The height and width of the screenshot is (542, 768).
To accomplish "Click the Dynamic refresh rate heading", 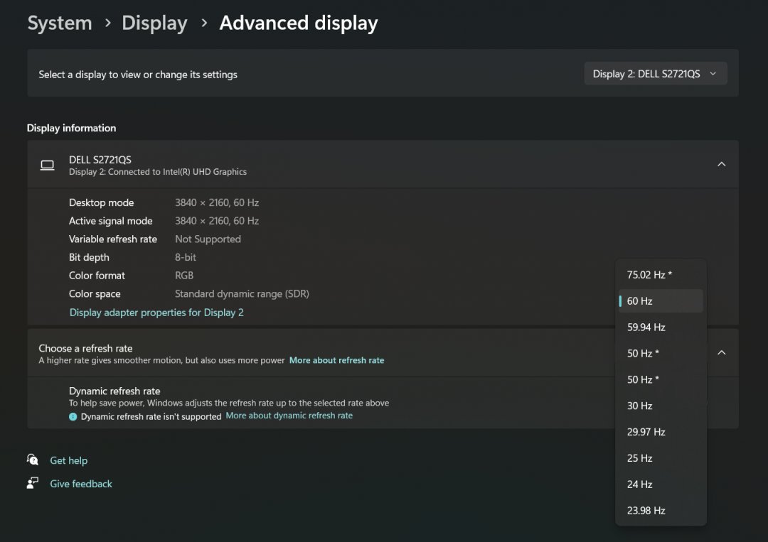I will pyautogui.click(x=114, y=391).
